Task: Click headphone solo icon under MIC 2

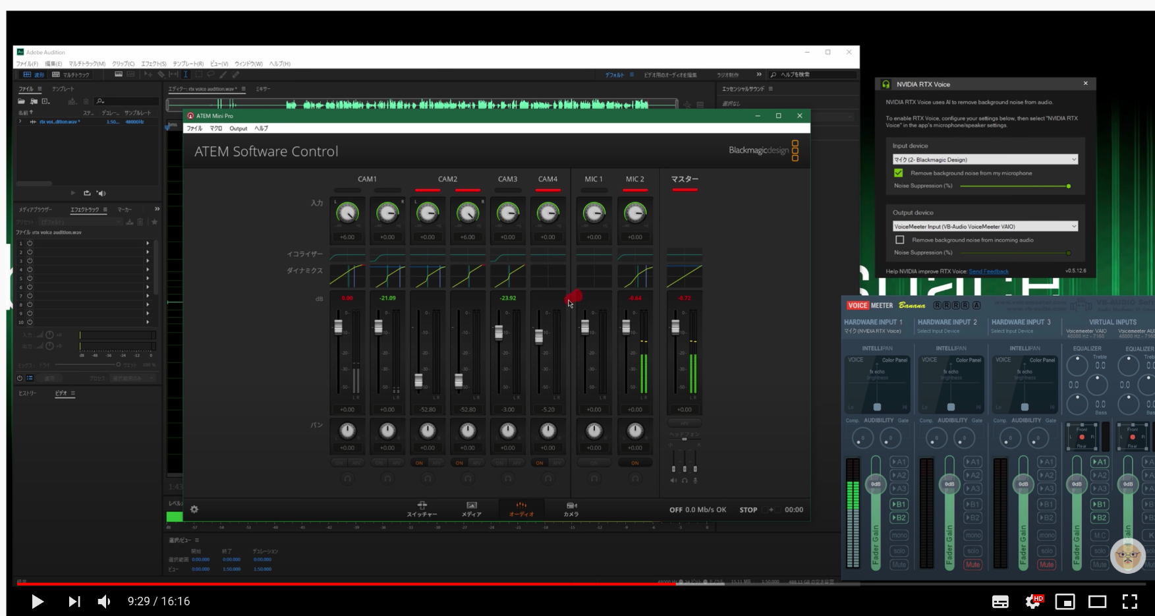Action: pos(635,478)
